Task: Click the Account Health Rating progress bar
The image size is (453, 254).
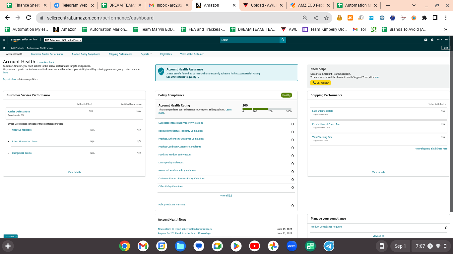Action: point(267,109)
